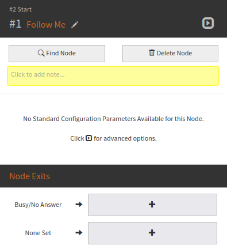This screenshot has height=249, width=227.
Task: Select the Busy/No Answer exit label
Action: 38,205
